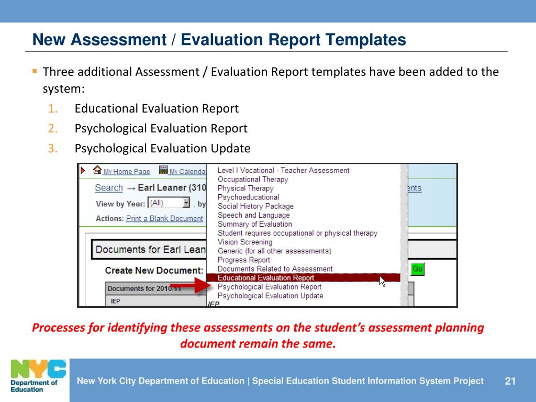Select Vision Screening option
Screen dimensions: 536x402
tap(245, 242)
